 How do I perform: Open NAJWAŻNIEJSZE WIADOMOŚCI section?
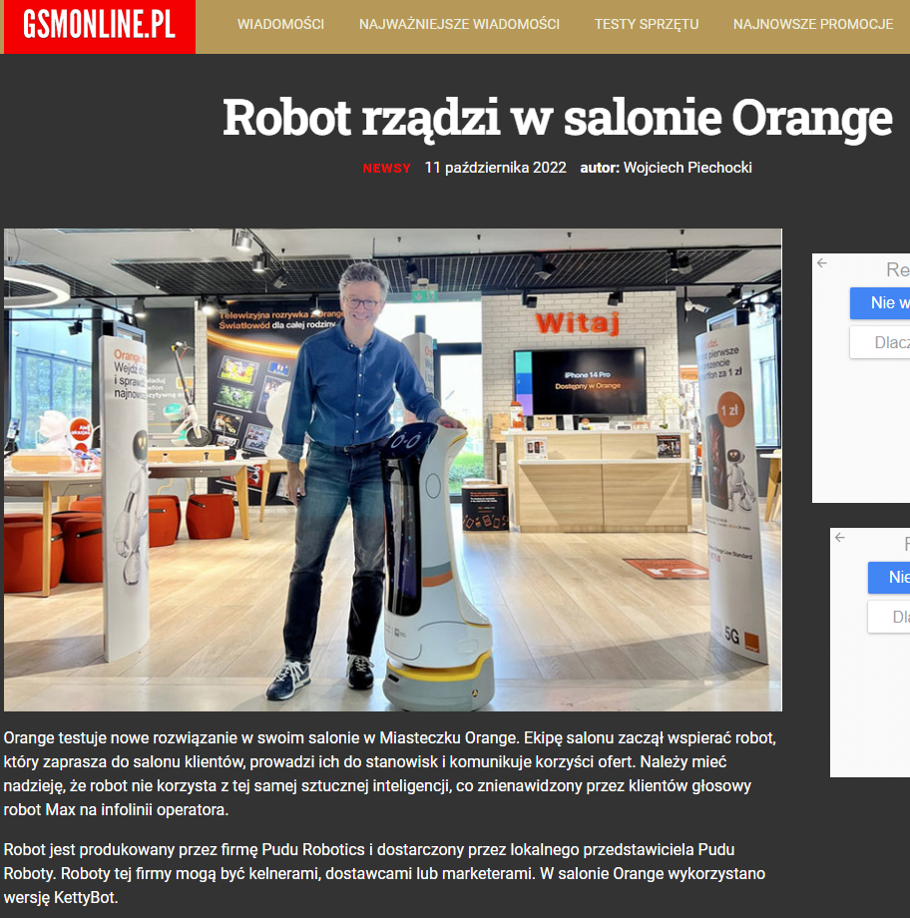click(459, 25)
